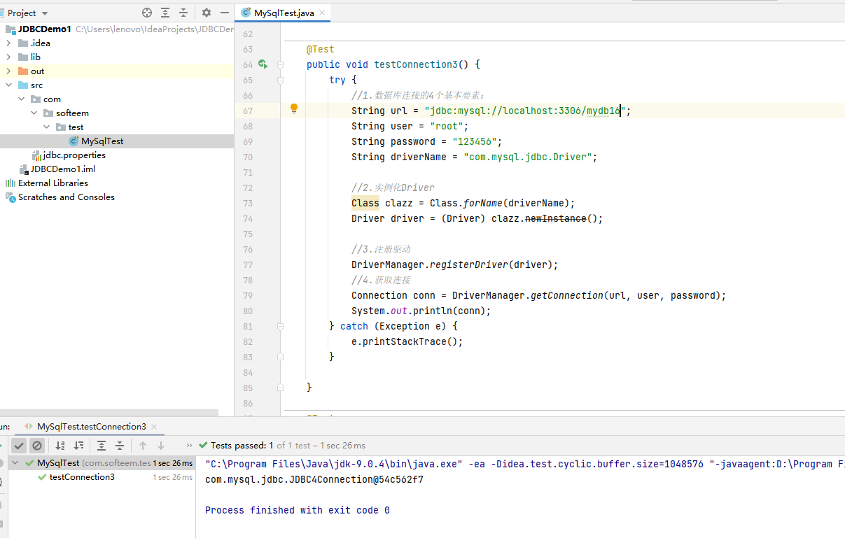The image size is (845, 538).
Task: Open Project panel settings gear
Action: coord(206,13)
